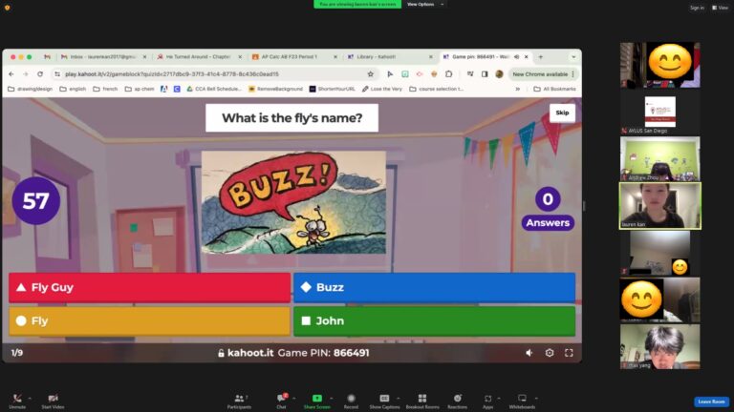Start recording with the Record button
The image size is (734, 412).
[351, 401]
